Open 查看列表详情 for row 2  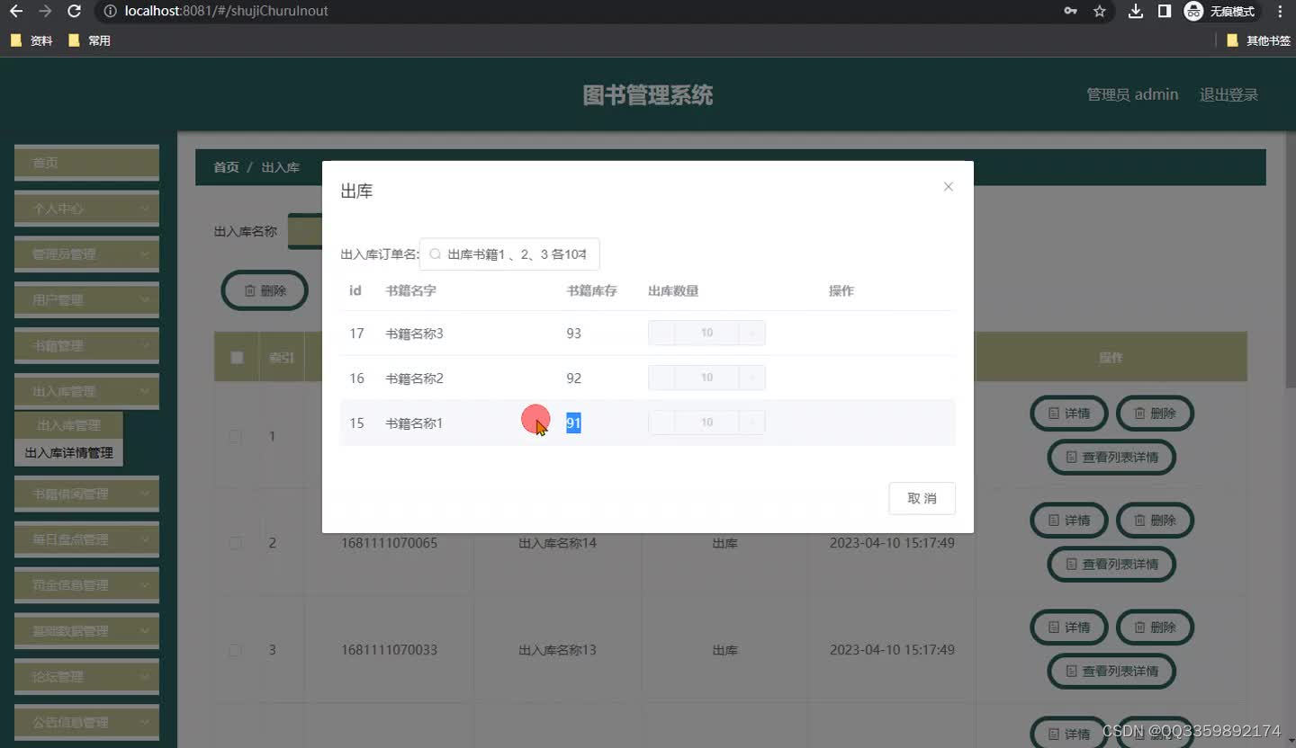[x=1111, y=565]
